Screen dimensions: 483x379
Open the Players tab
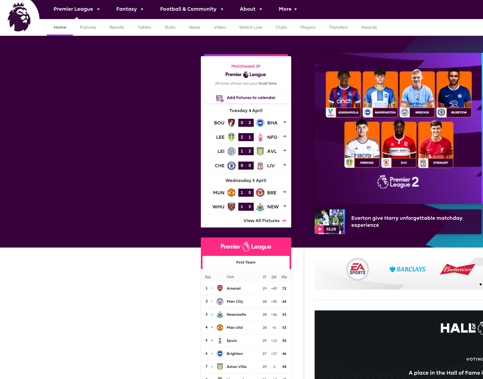(308, 27)
